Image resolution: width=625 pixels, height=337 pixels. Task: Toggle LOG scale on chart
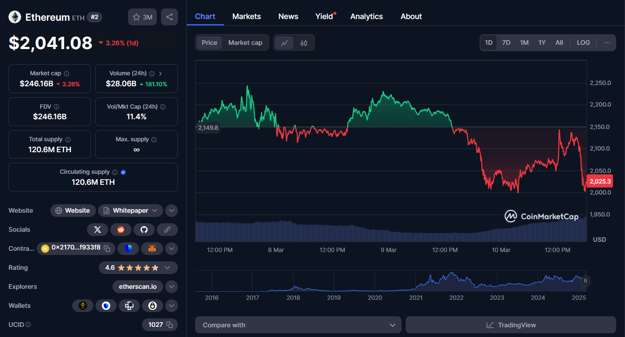583,43
